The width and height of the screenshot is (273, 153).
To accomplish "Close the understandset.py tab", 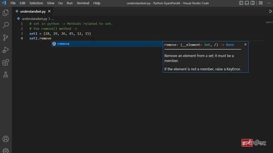I will (x=49, y=11).
